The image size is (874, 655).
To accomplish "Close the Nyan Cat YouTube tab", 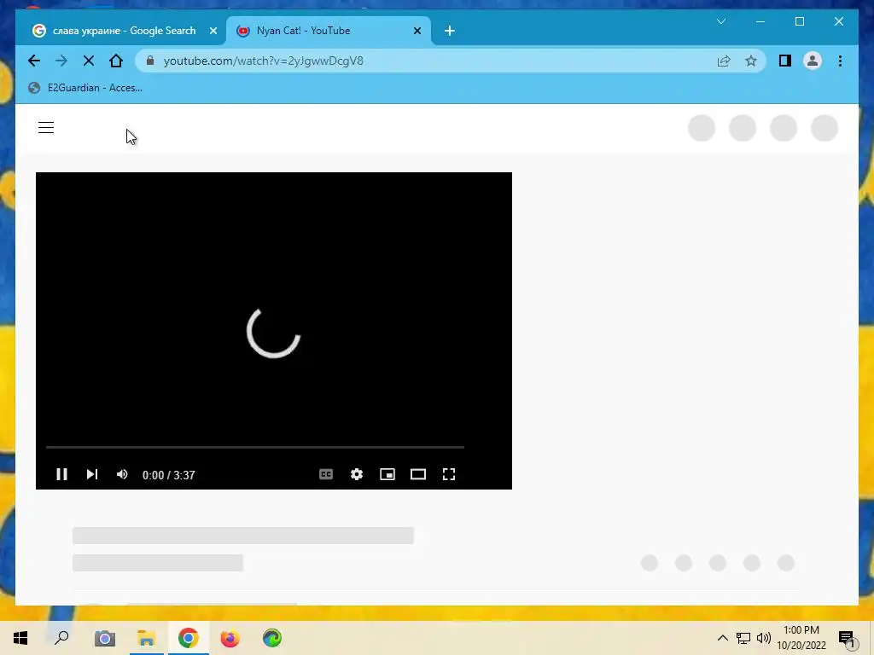I will [x=417, y=31].
